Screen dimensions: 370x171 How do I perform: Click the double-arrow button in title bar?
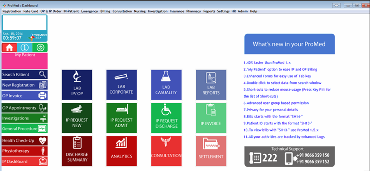pyautogui.click(x=336, y=5)
